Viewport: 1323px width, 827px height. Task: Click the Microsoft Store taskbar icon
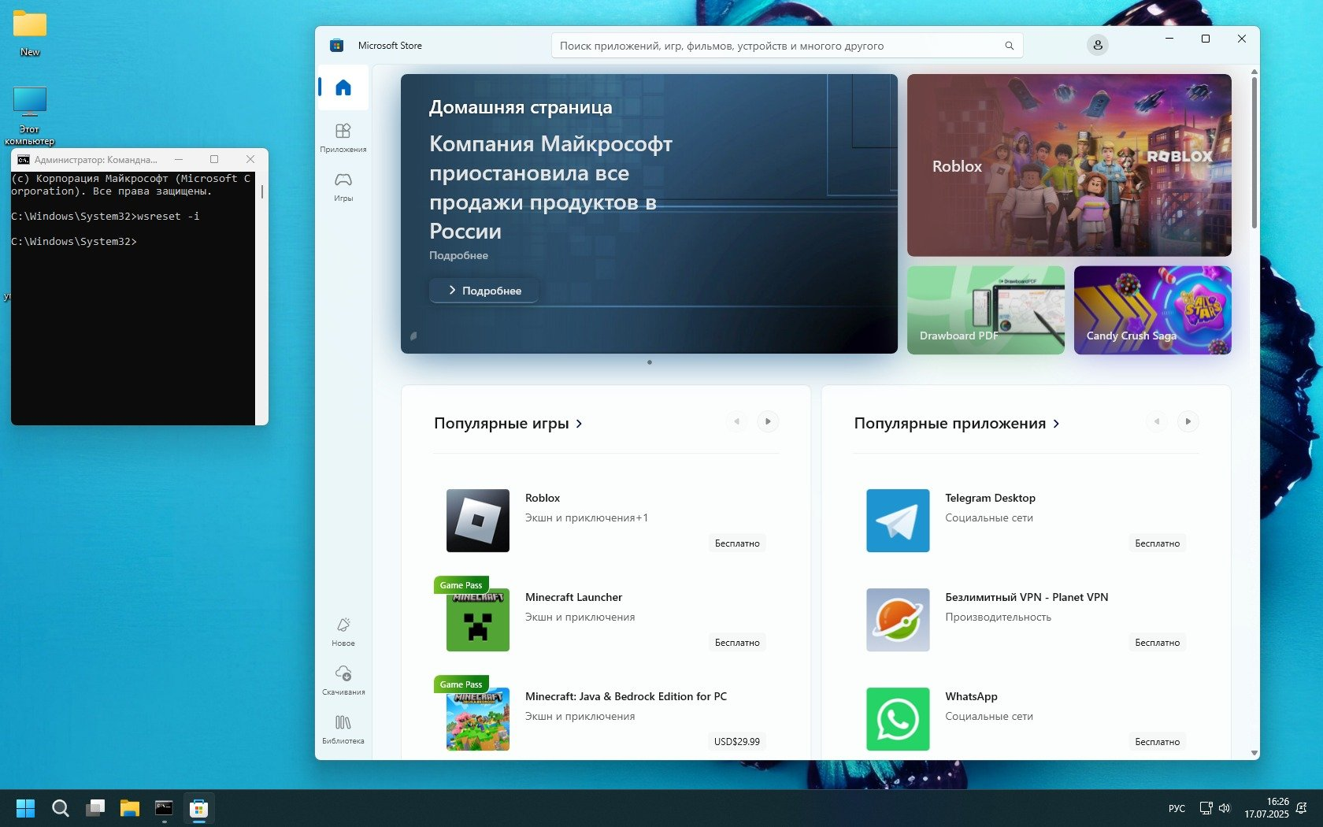point(198,808)
